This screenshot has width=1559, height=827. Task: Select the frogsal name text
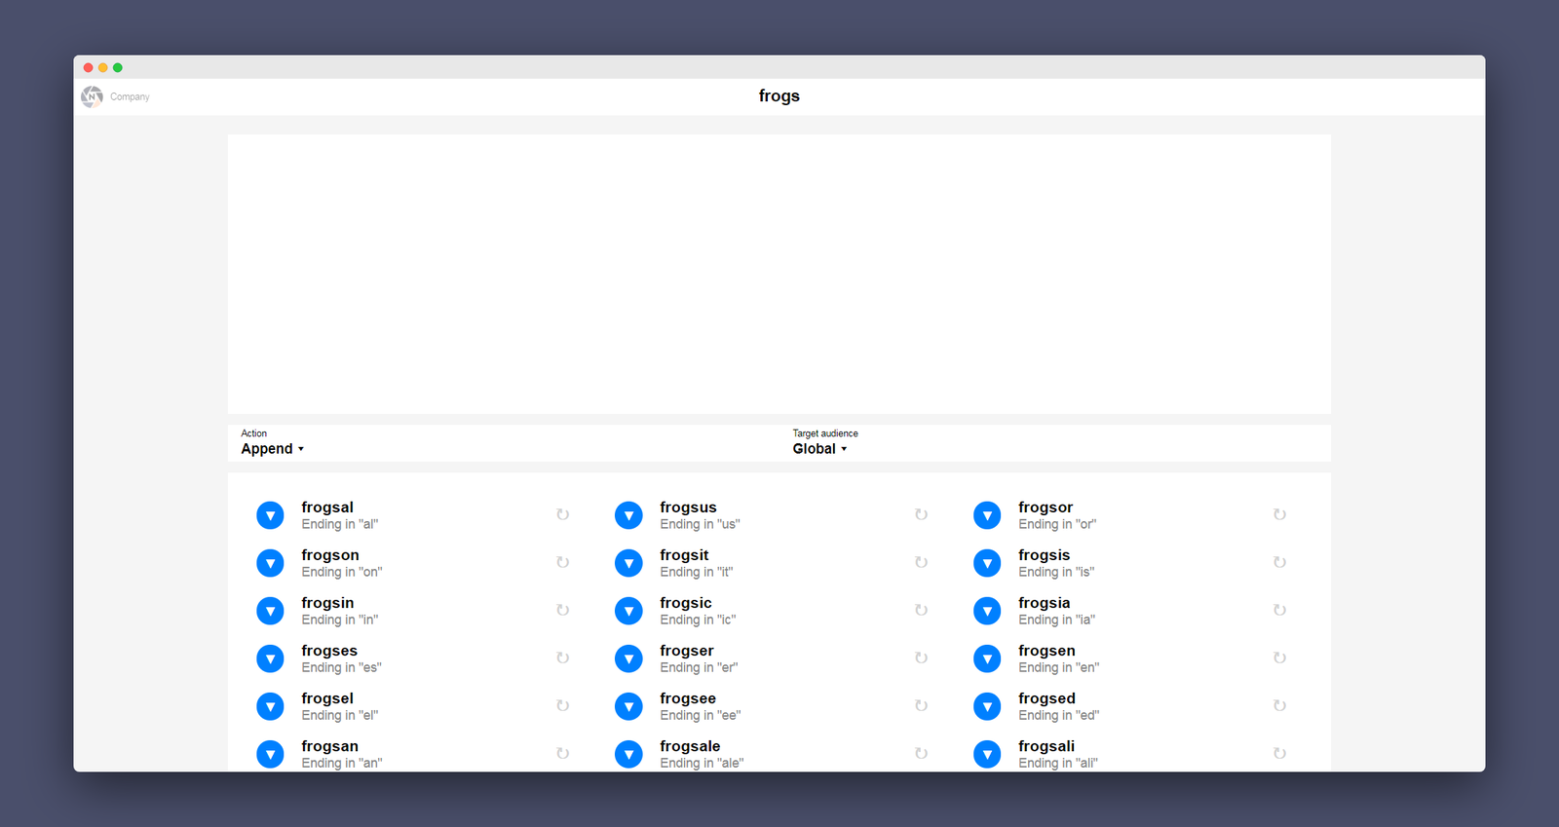(x=327, y=507)
